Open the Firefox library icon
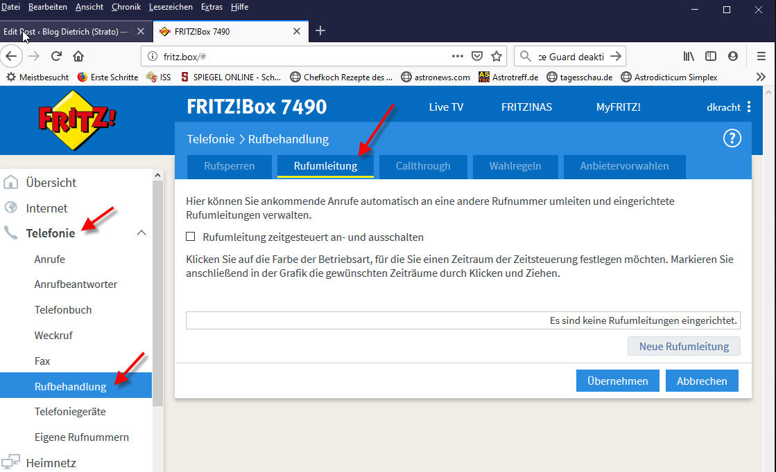Viewport: 776px width, 472px height. click(x=689, y=56)
